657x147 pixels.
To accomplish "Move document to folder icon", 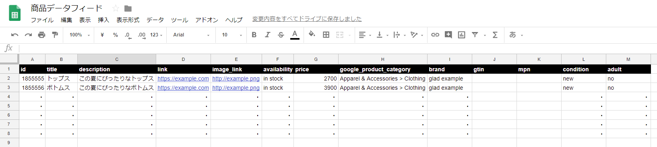I will click(x=128, y=8).
